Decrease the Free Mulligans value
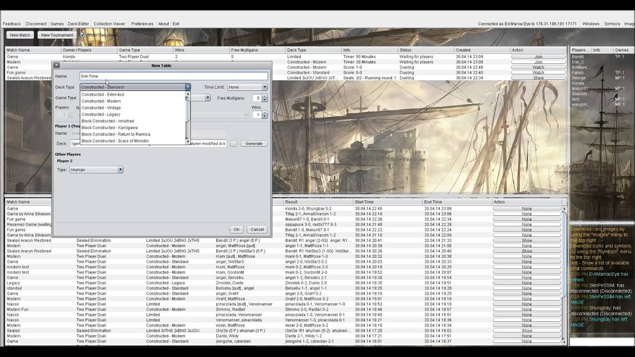The width and height of the screenshot is (635, 357). pyautogui.click(x=264, y=100)
